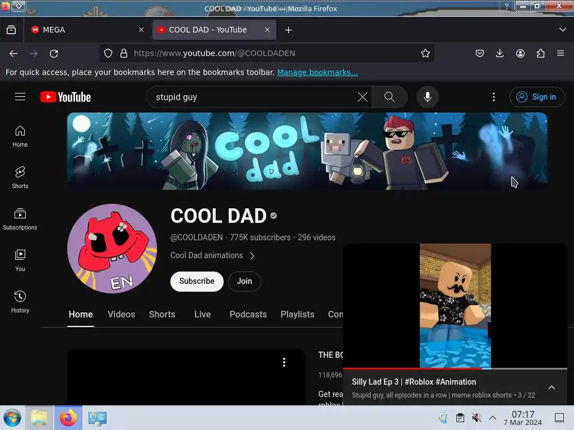Open the three-dot menu on the featured video
The width and height of the screenshot is (574, 430).
click(284, 362)
